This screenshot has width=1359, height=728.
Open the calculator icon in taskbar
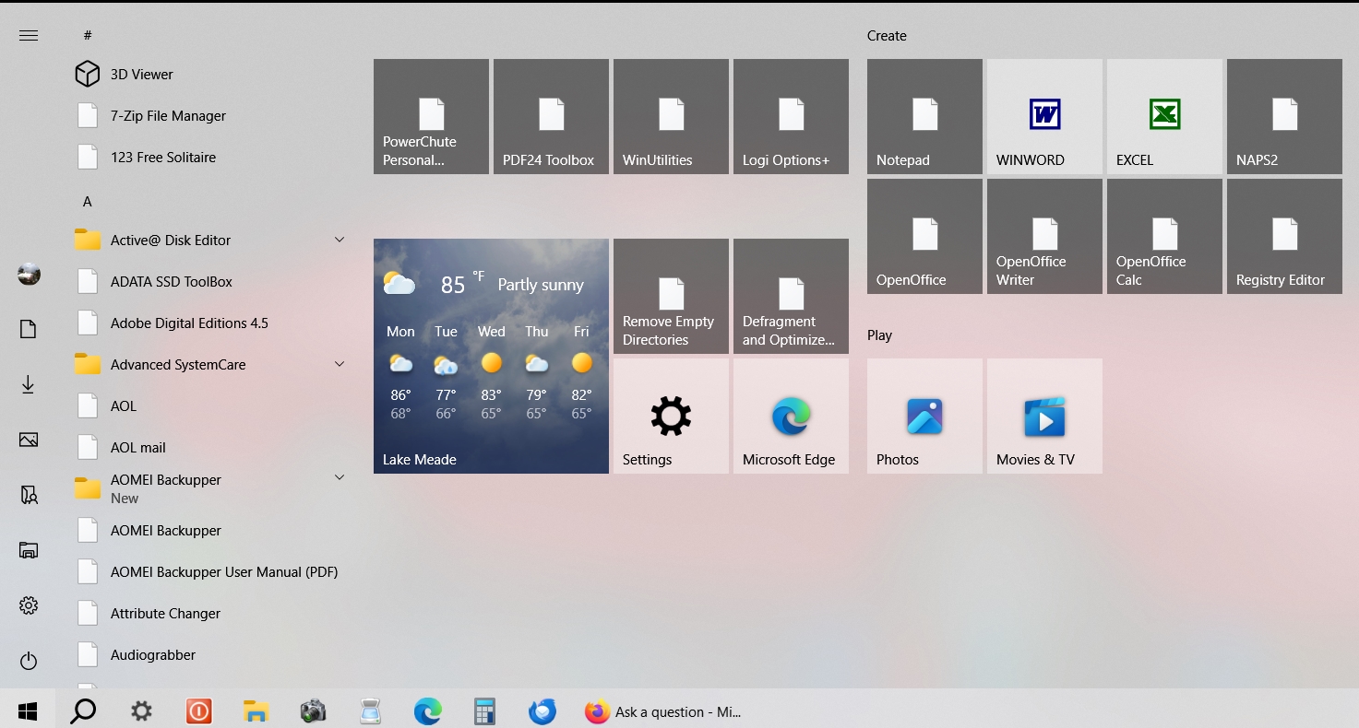[484, 711]
